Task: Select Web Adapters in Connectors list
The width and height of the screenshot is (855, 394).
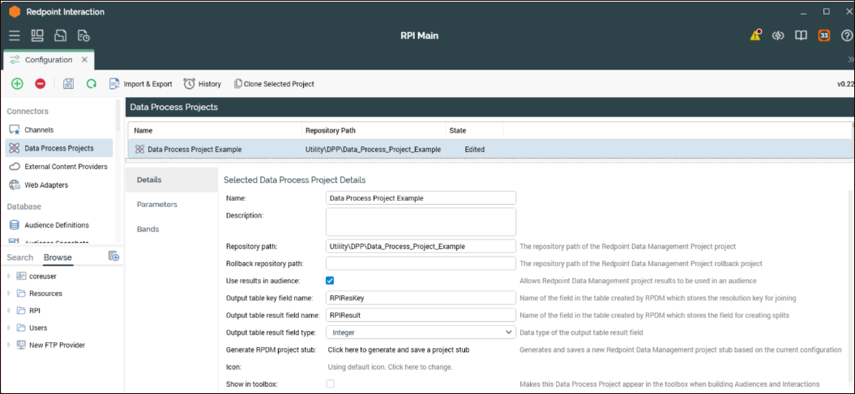Action: tap(46, 184)
